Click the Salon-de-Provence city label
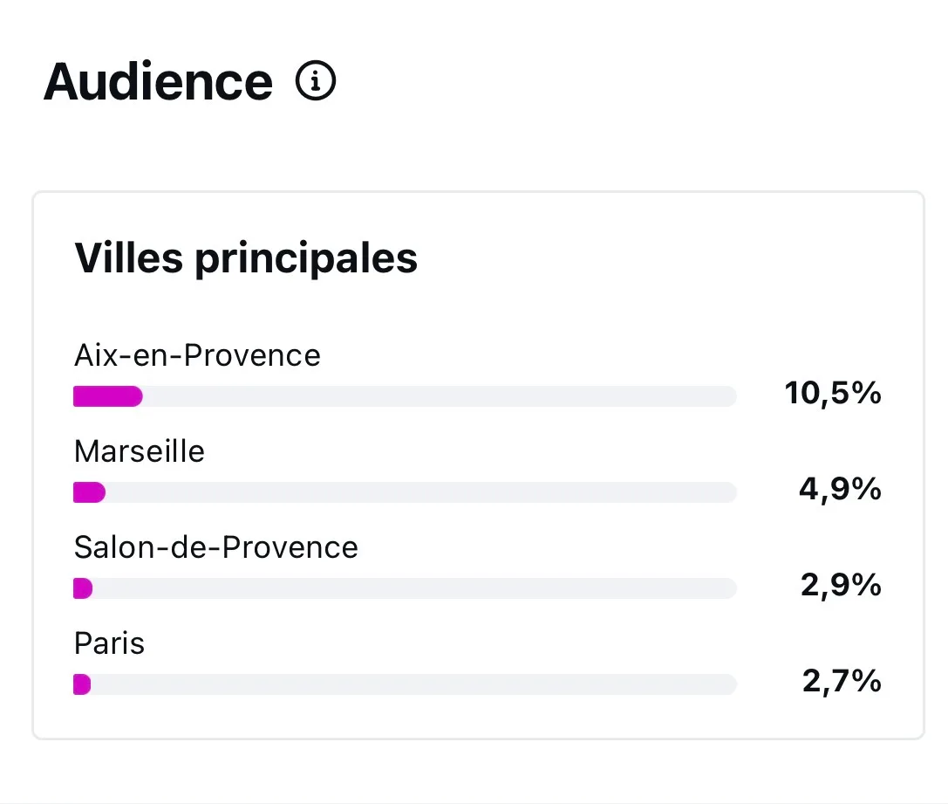The image size is (948, 804). pyautogui.click(x=215, y=547)
